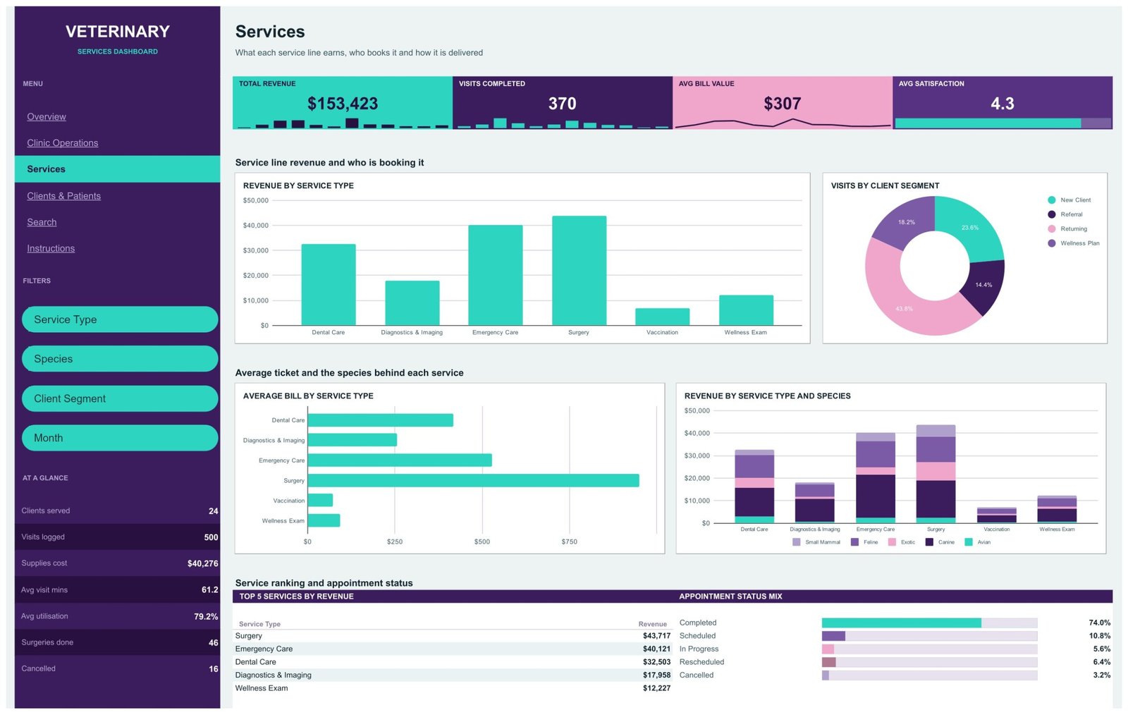Click the Surgeries done value 46
The image size is (1128, 715).
[x=213, y=642]
